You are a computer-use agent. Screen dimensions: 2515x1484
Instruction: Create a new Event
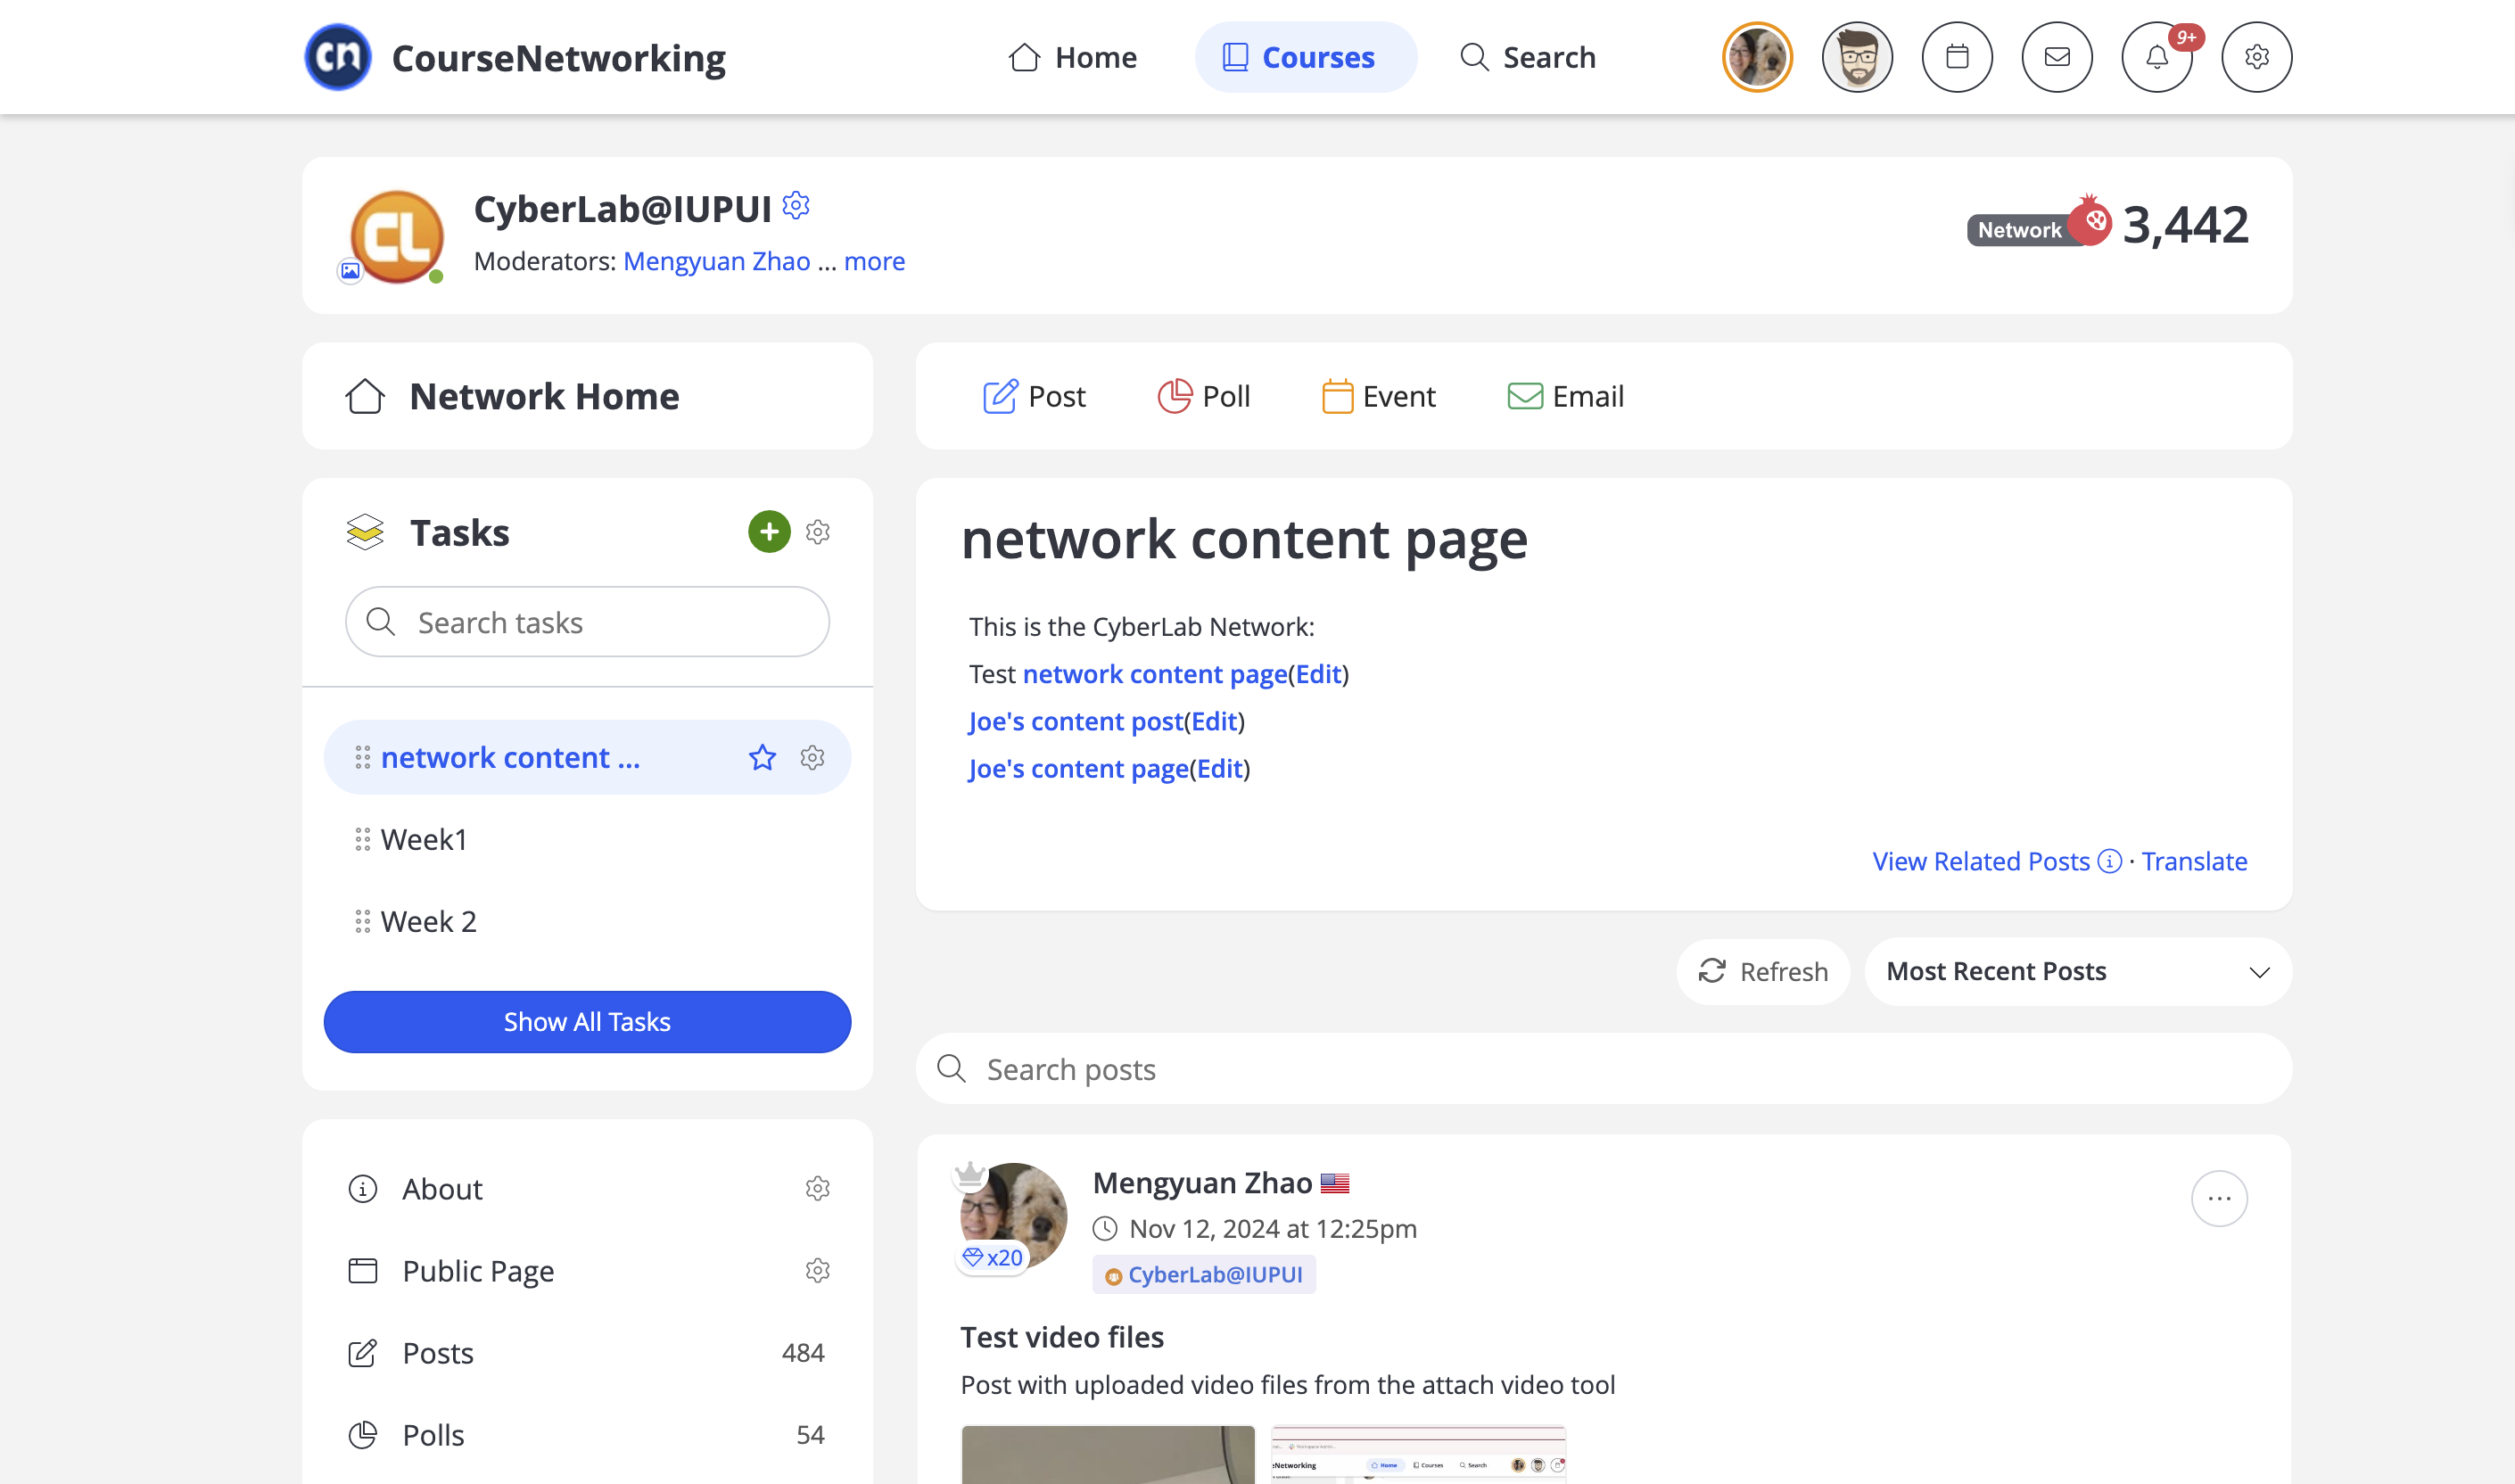coord(1379,396)
